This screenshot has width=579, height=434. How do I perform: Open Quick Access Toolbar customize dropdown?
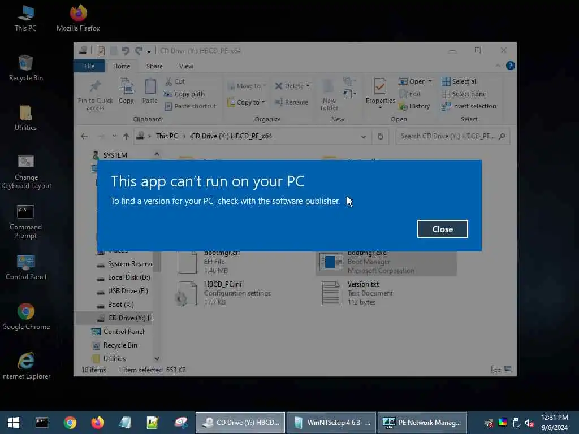tap(149, 51)
